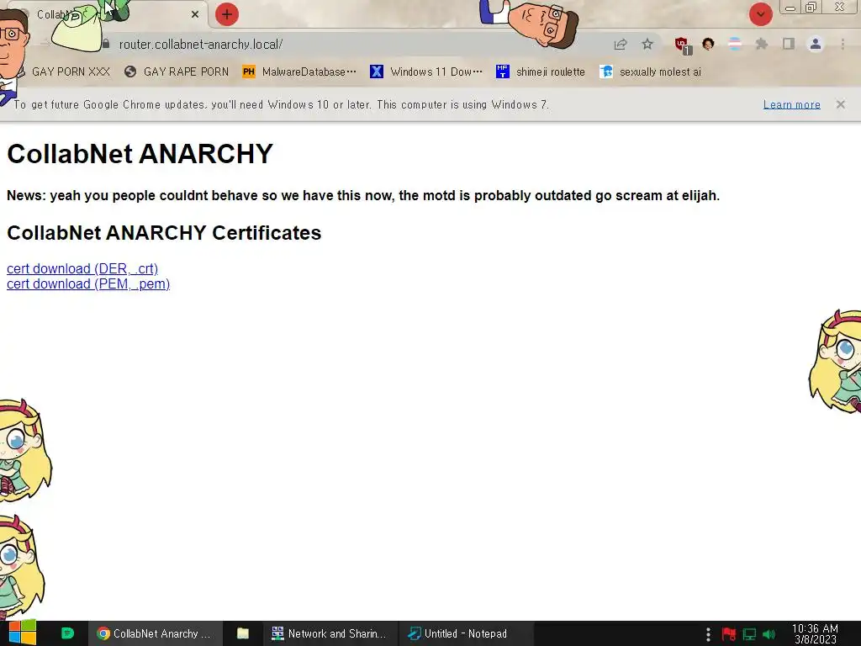Download the PEM .pem certificate

pyautogui.click(x=88, y=284)
